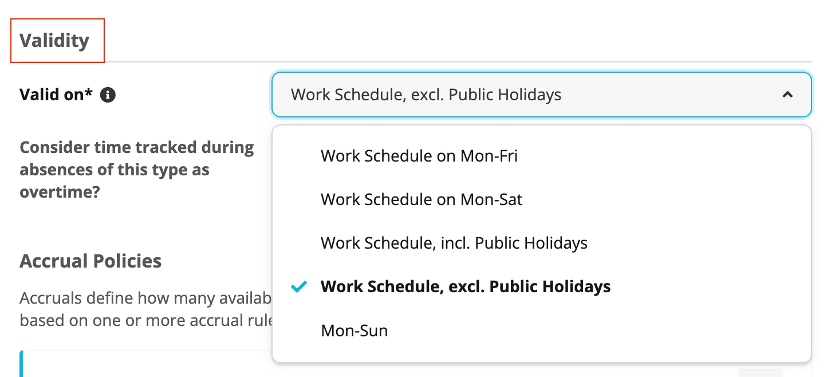The height and width of the screenshot is (377, 835).
Task: Click the Accruals description paragraph
Action: tap(146, 309)
